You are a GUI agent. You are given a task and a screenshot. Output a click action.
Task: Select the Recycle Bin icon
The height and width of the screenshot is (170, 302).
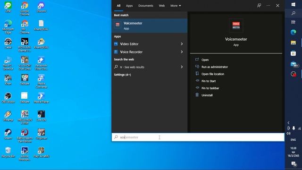8,152
